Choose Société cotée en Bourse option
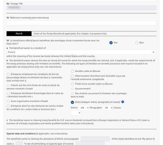 [x=72, y=71]
